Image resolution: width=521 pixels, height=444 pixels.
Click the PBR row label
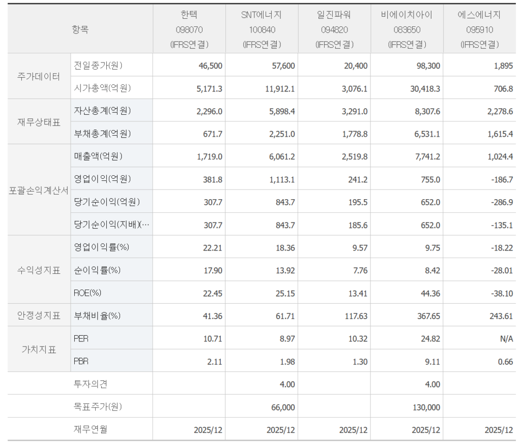point(81,361)
